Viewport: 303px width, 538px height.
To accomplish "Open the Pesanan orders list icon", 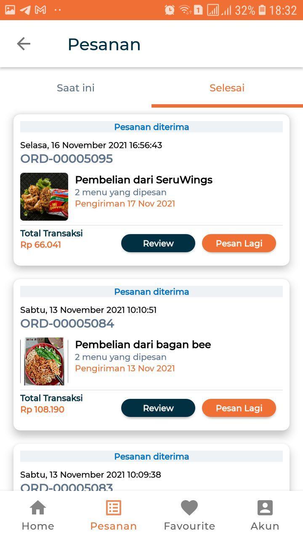I will coord(113,508).
